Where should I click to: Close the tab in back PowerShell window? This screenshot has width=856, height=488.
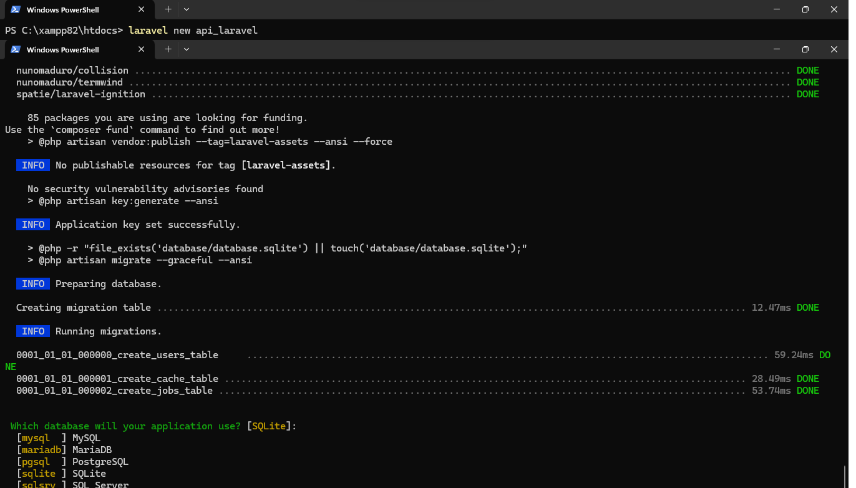142,9
